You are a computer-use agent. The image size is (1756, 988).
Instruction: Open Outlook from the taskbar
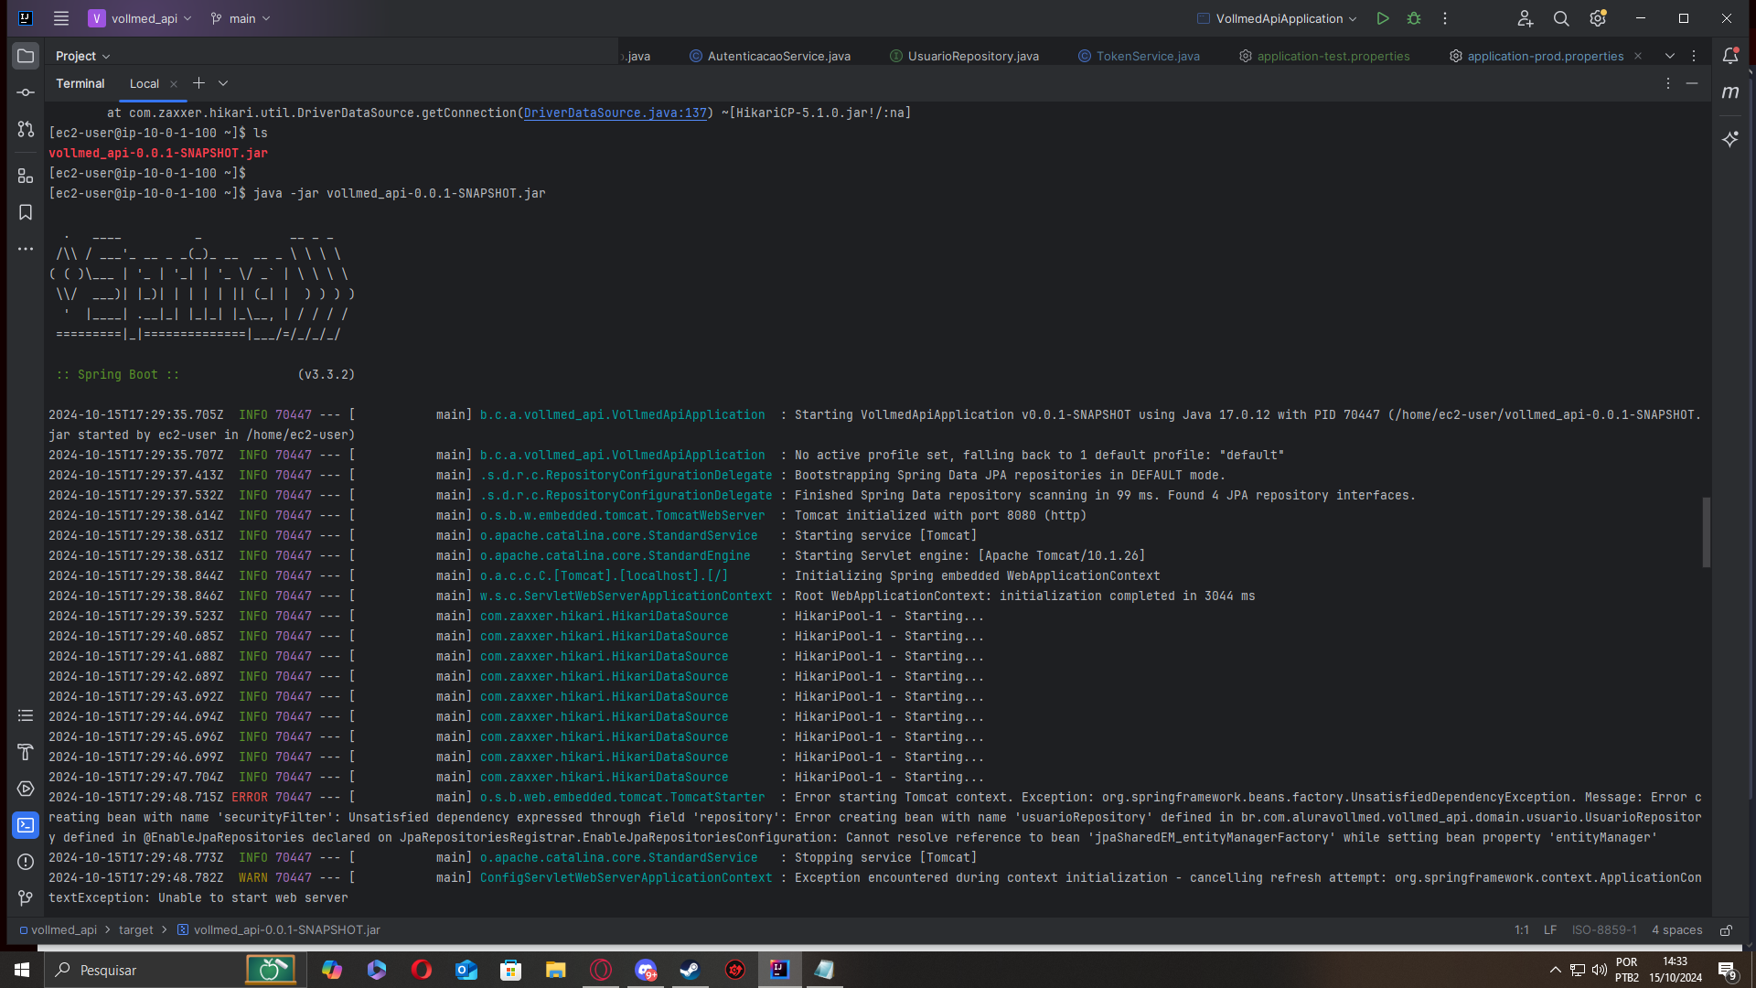(466, 970)
